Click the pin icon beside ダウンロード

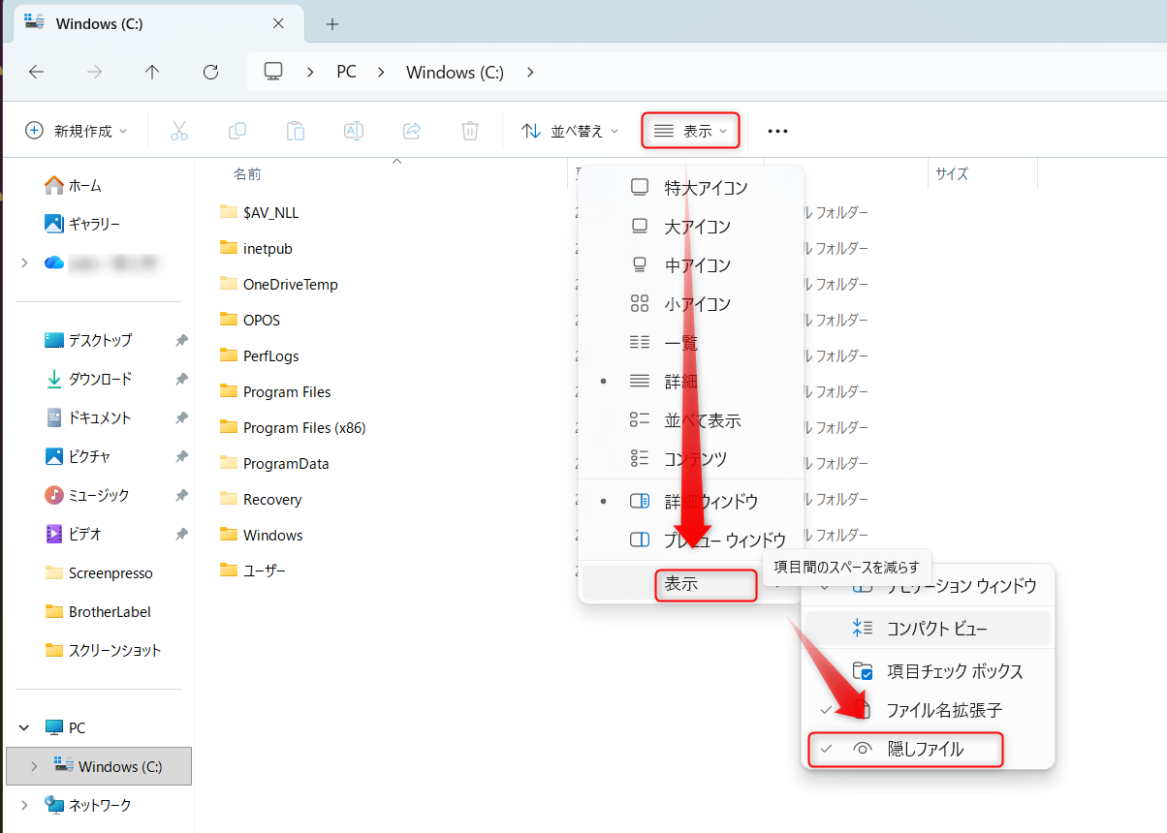(x=181, y=379)
